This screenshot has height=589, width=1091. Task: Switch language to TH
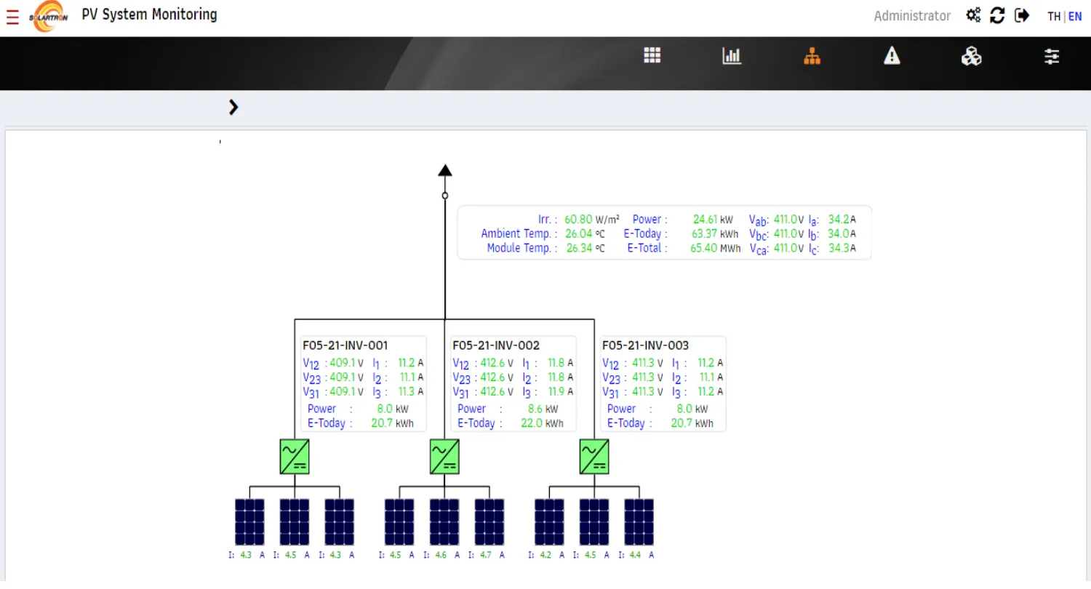(1054, 17)
